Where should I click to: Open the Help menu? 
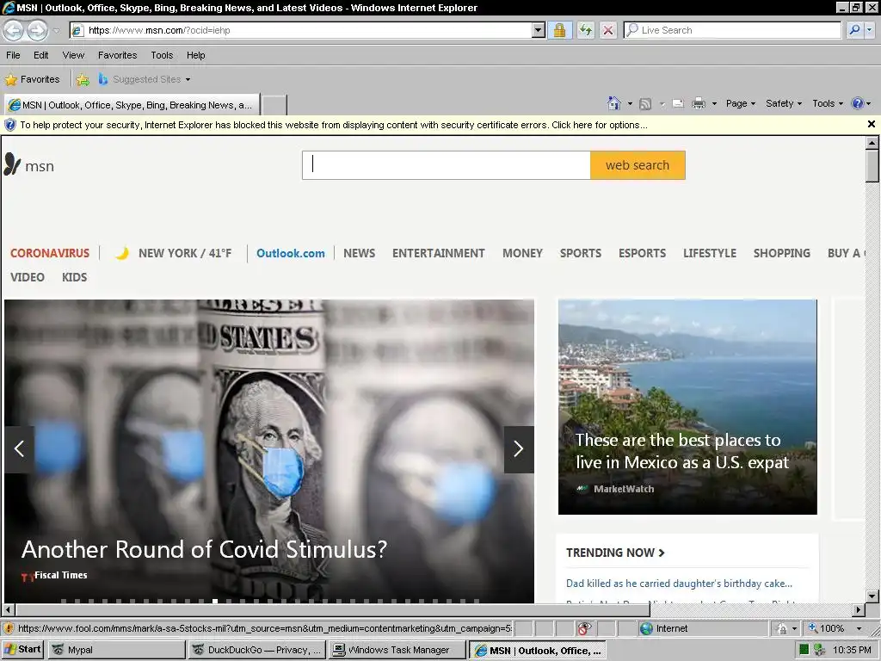pos(195,55)
